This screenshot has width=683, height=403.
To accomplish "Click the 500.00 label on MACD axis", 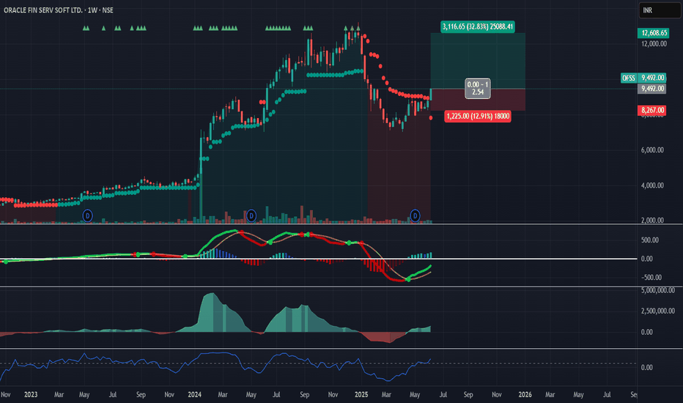I will 649,240.
